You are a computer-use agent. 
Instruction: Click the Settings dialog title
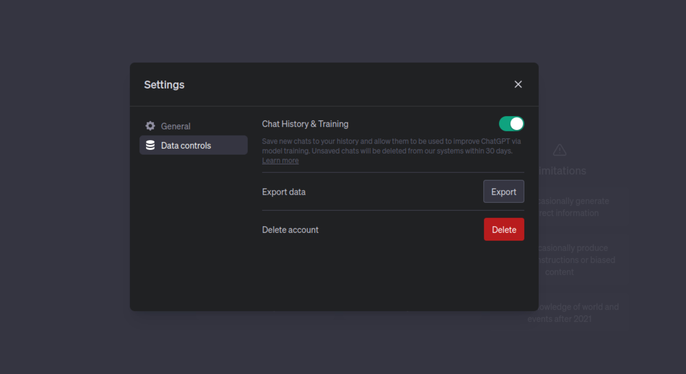click(164, 84)
